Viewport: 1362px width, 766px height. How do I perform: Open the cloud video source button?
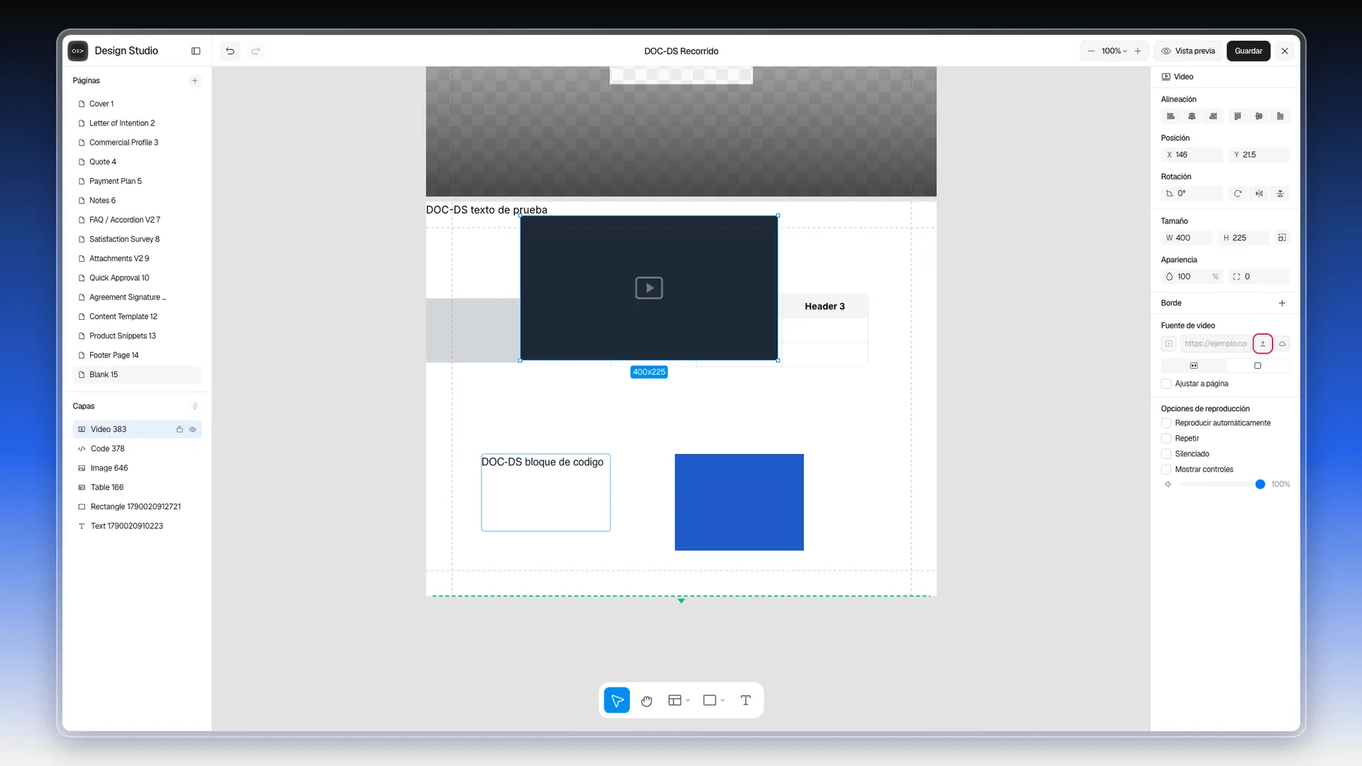(x=1283, y=344)
